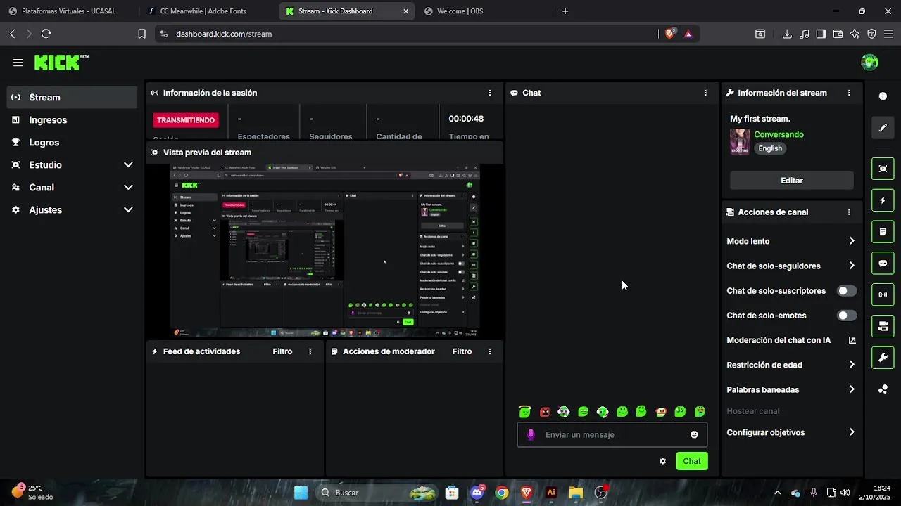This screenshot has height=506, width=901.
Task: Open chat settings gear beside Chat button
Action: coord(662,461)
